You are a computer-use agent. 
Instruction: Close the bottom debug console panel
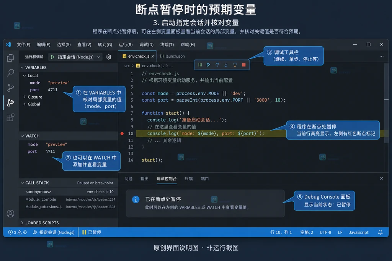coord(381,179)
